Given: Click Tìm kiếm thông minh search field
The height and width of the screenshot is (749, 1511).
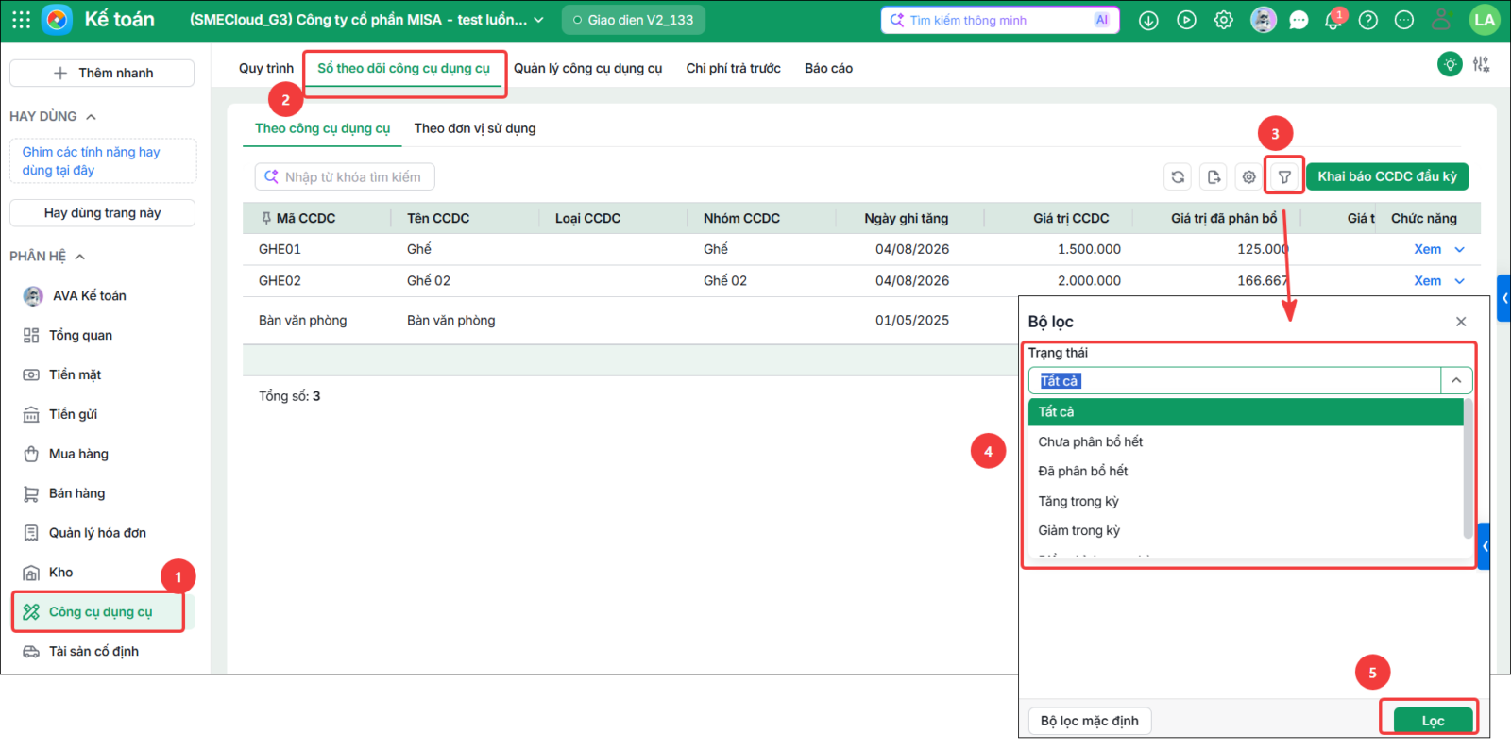Looking at the screenshot, I should (999, 20).
